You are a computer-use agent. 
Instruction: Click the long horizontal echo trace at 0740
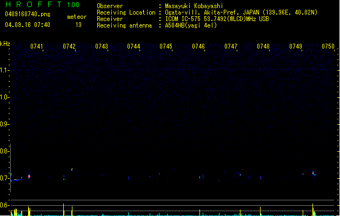click(16, 179)
